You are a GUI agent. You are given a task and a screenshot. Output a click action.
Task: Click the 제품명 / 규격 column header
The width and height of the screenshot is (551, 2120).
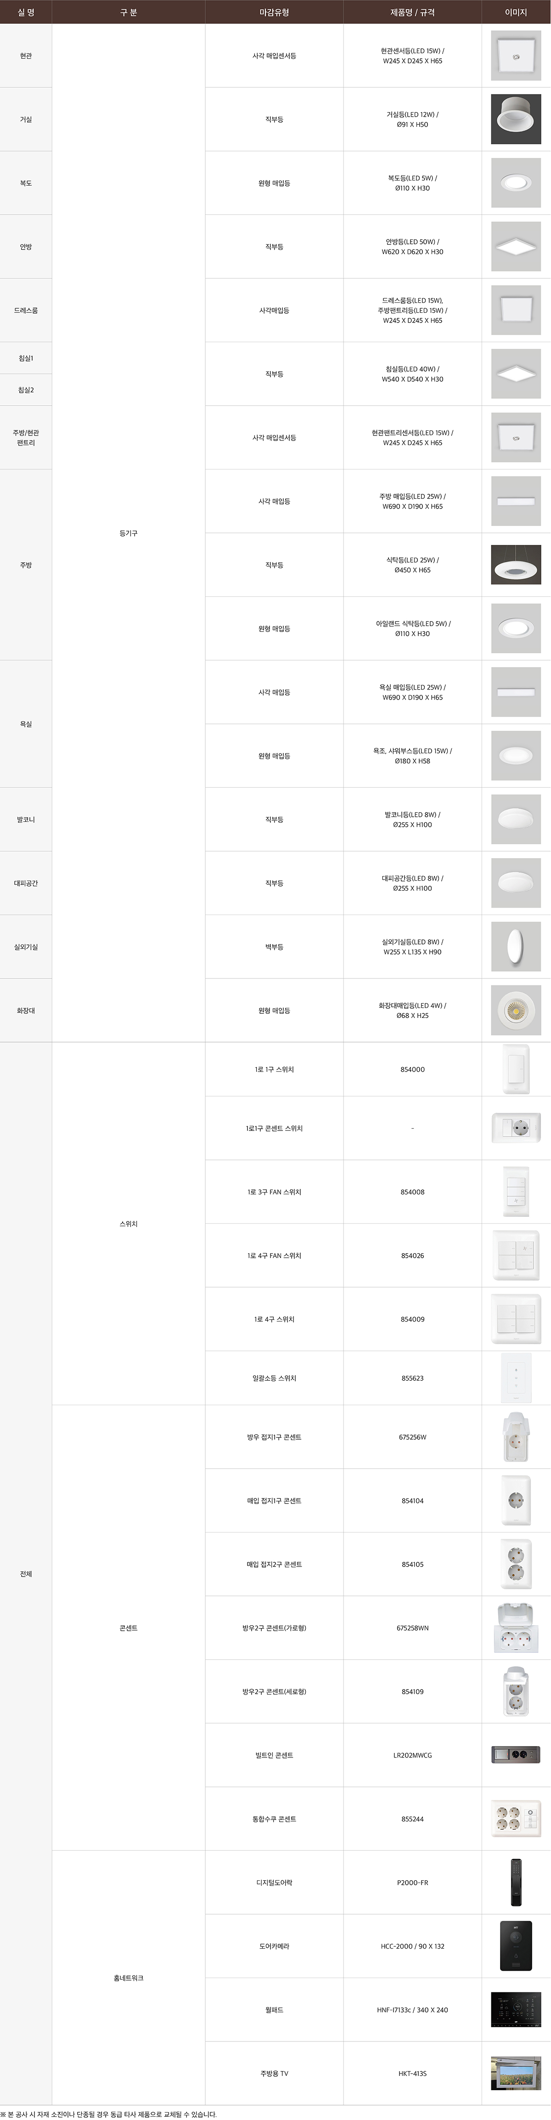[412, 12]
